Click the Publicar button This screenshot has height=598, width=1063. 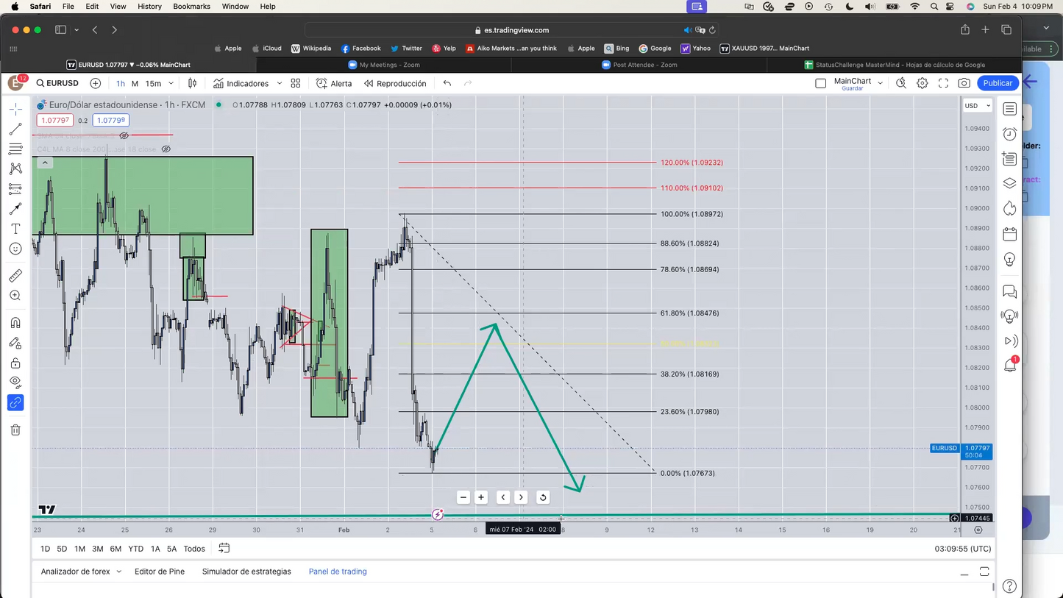click(998, 83)
